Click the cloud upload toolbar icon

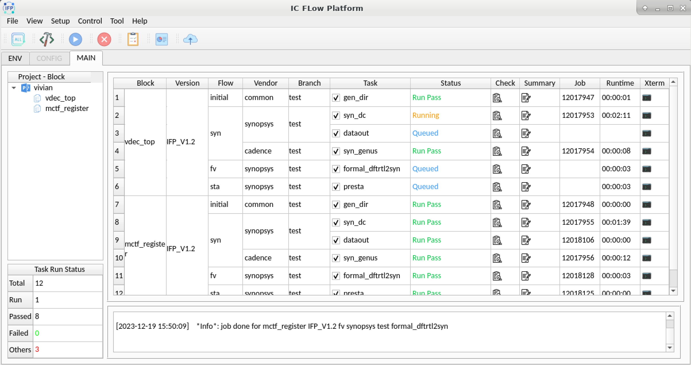pyautogui.click(x=190, y=39)
